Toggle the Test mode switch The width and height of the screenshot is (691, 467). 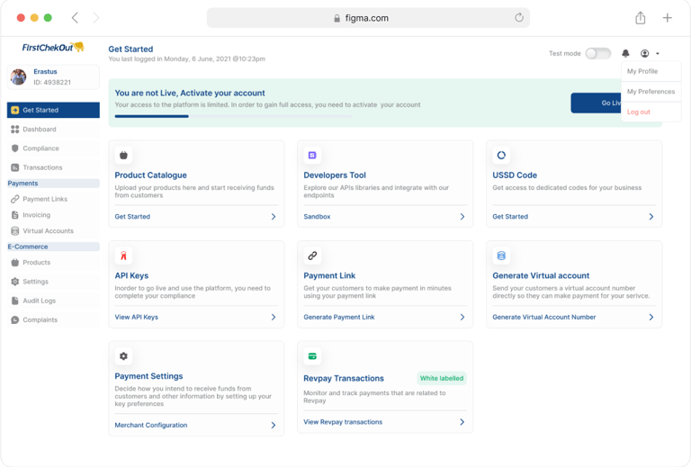tap(597, 54)
